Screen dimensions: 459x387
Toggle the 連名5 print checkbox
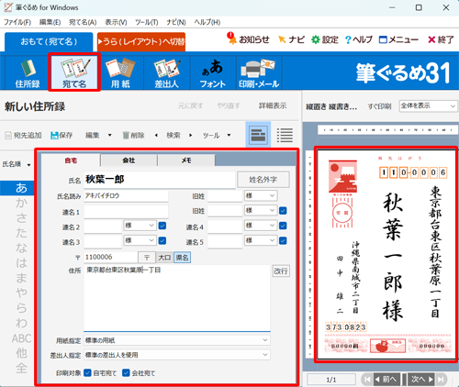click(x=283, y=240)
